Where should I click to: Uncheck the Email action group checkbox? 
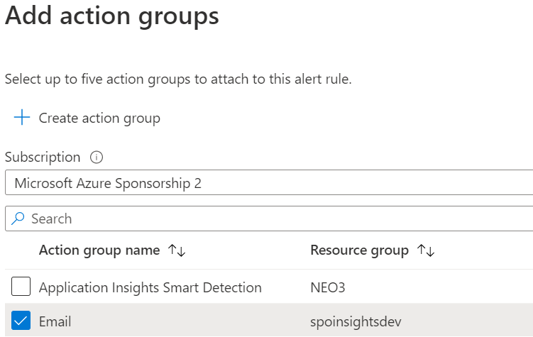21,321
